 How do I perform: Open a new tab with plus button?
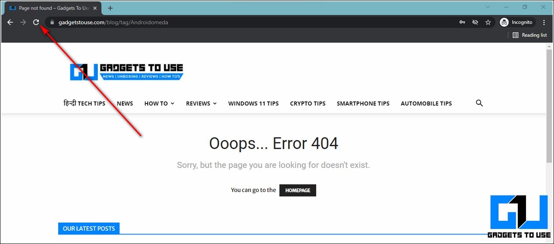click(110, 8)
